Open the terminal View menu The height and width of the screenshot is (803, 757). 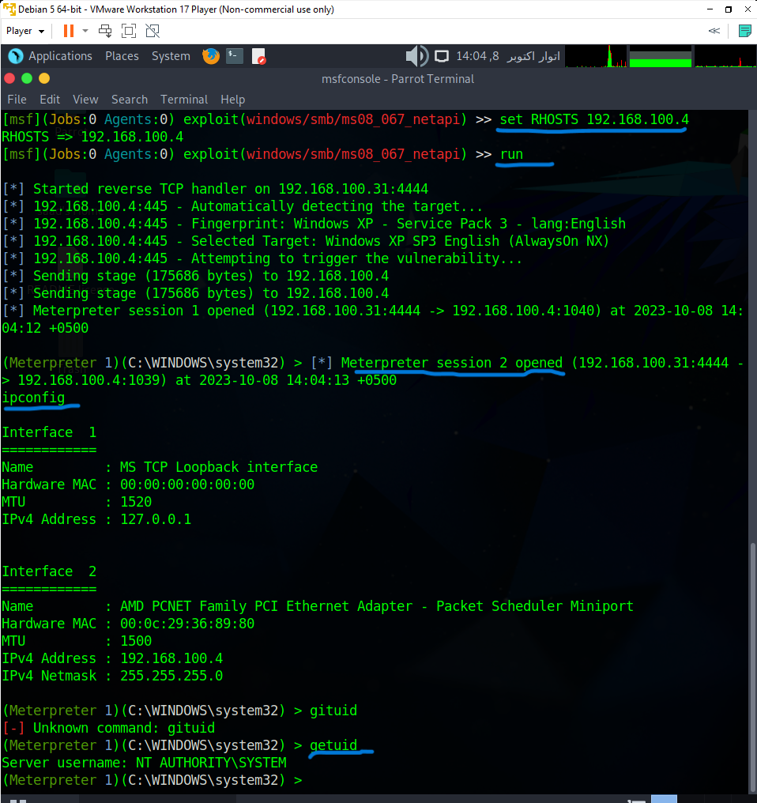(x=85, y=100)
